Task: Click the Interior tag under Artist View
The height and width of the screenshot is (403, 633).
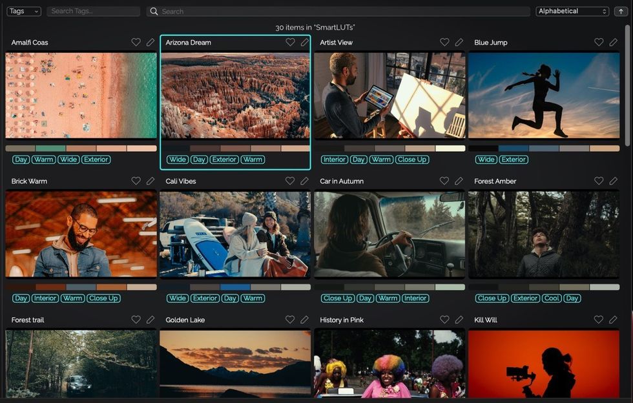Action: [x=335, y=160]
